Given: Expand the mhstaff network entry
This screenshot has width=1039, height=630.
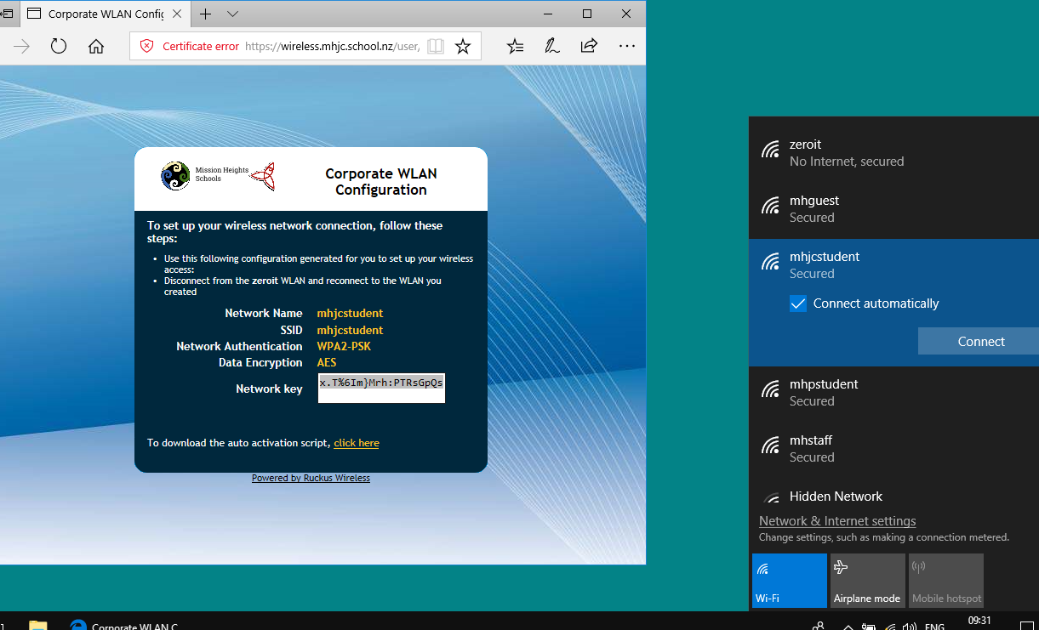Looking at the screenshot, I should click(893, 449).
